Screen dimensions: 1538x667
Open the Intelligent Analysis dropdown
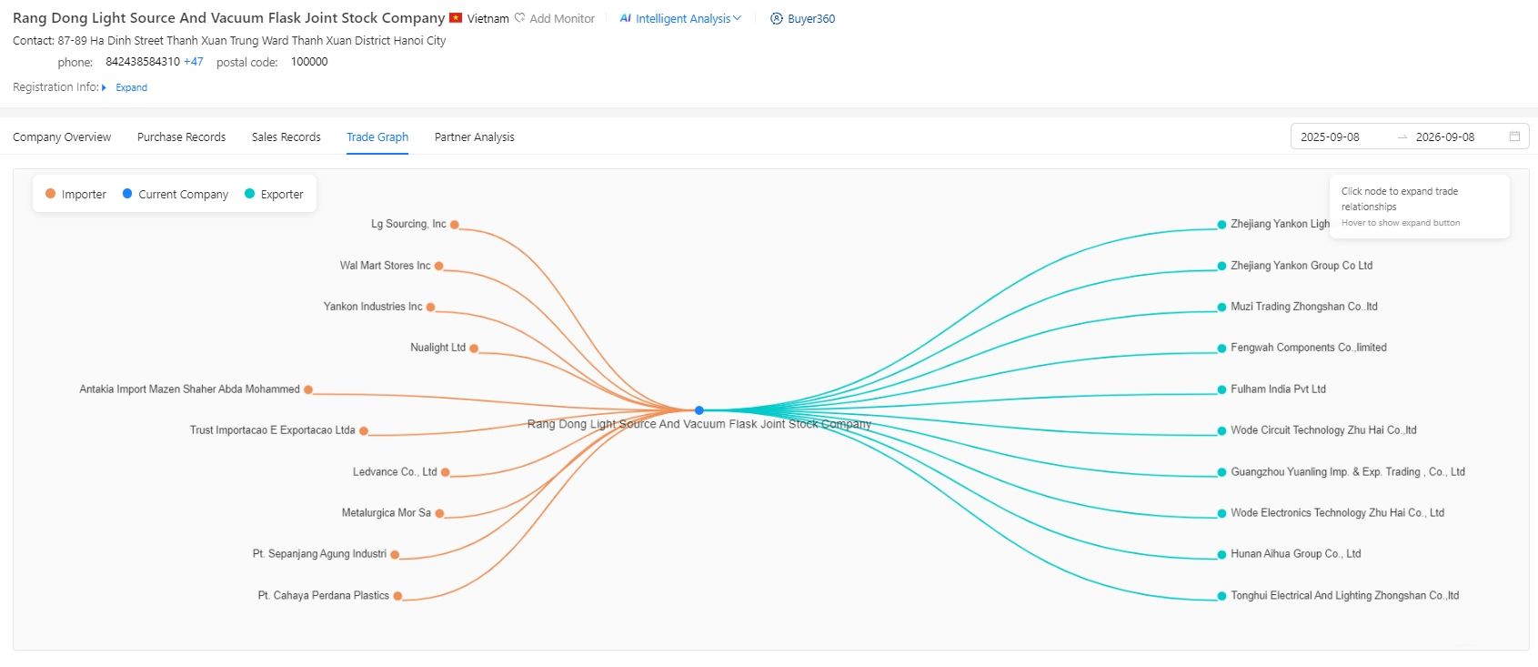[x=680, y=18]
